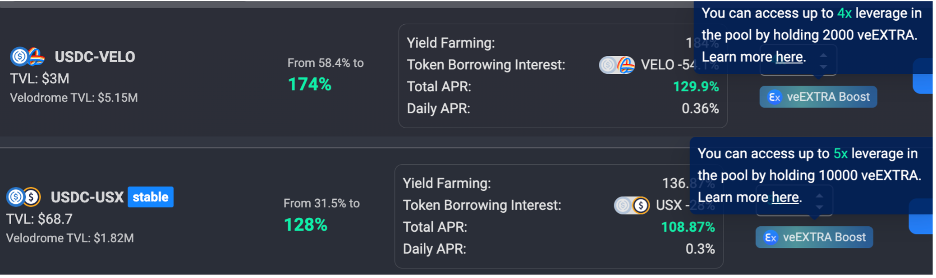Viewport: 936px width, 278px height.
Task: Decrease leverage with down arrow in USDC-VELO row
Action: point(823,67)
